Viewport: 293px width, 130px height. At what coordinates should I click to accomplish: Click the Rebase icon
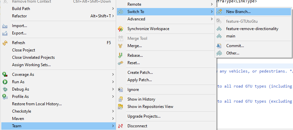click(x=120, y=55)
